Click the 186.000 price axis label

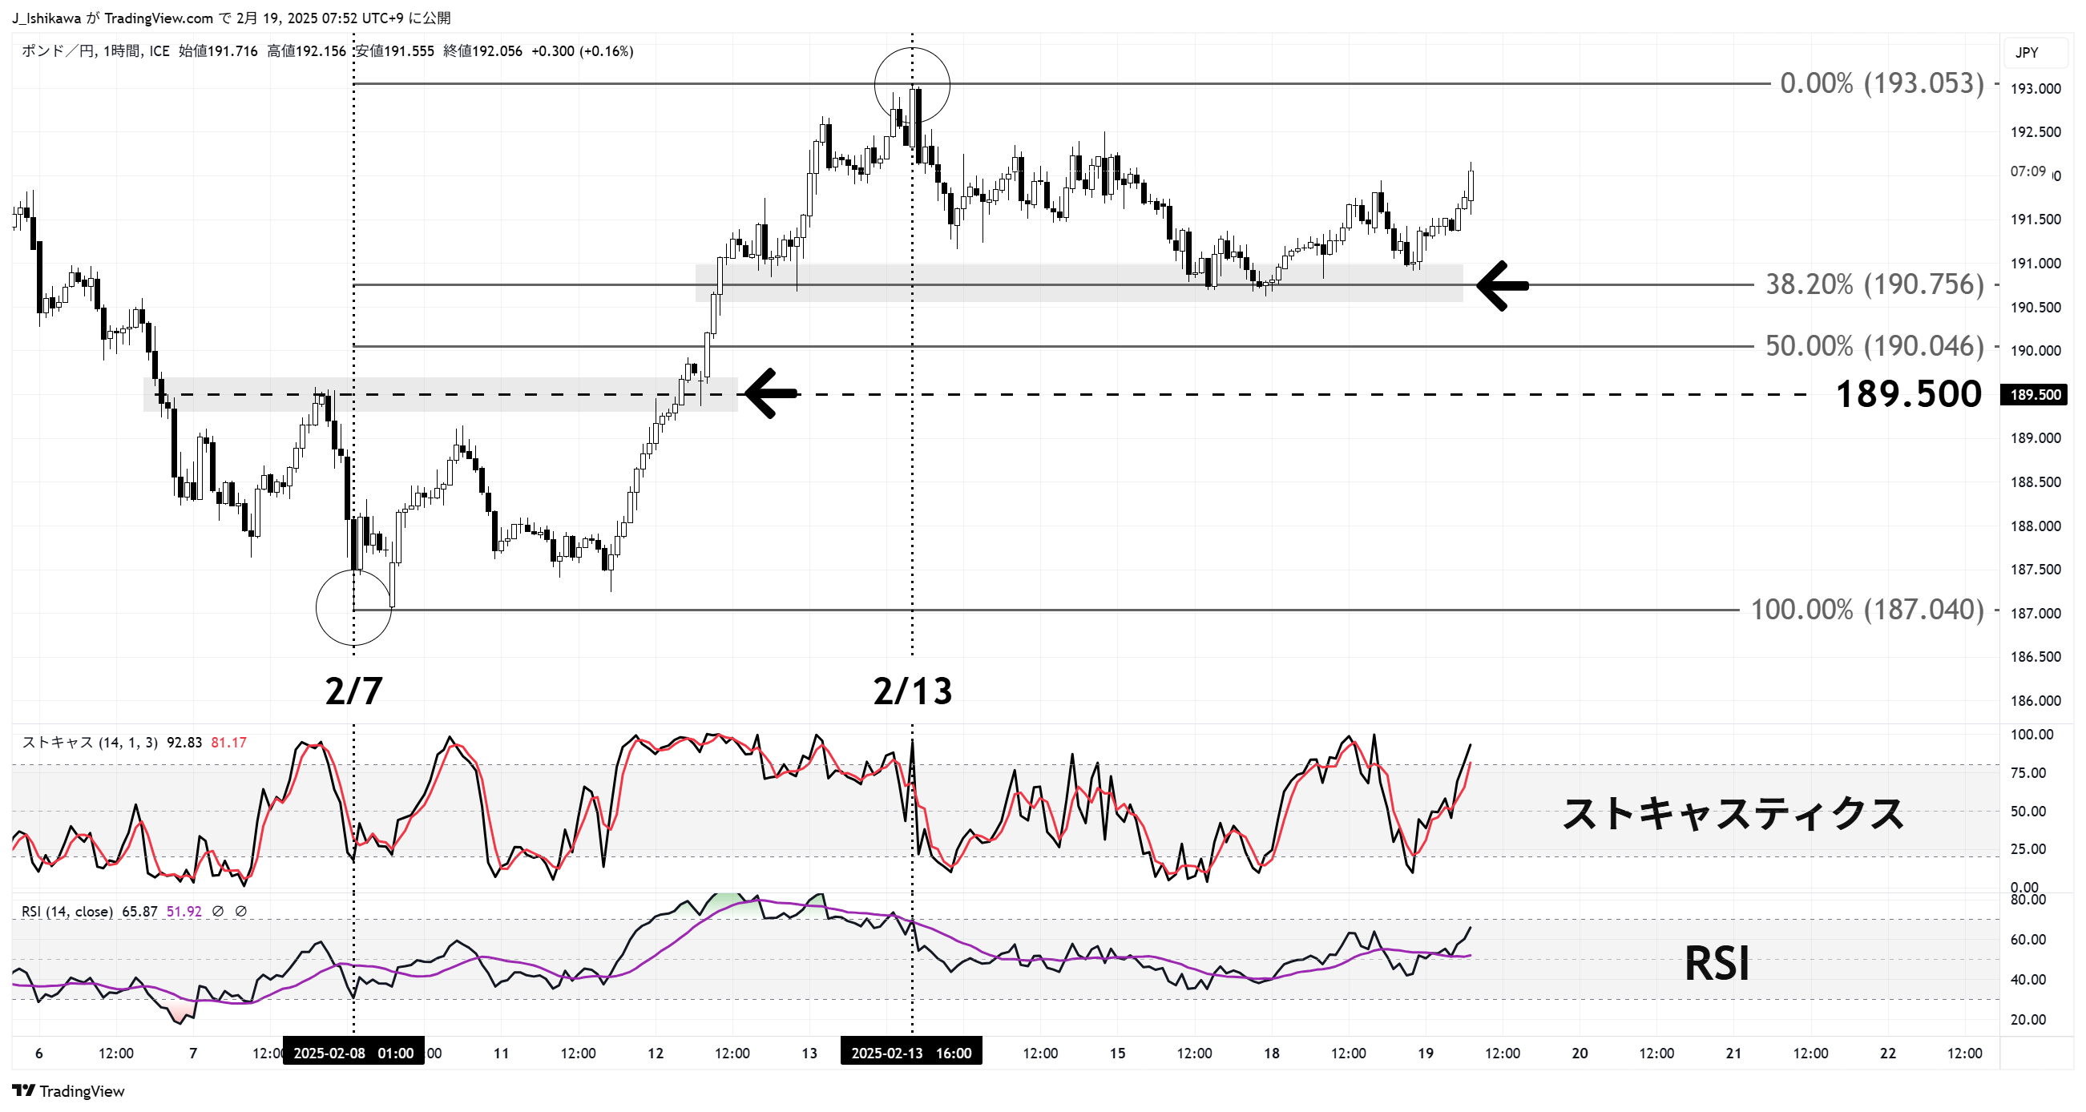[x=2036, y=700]
